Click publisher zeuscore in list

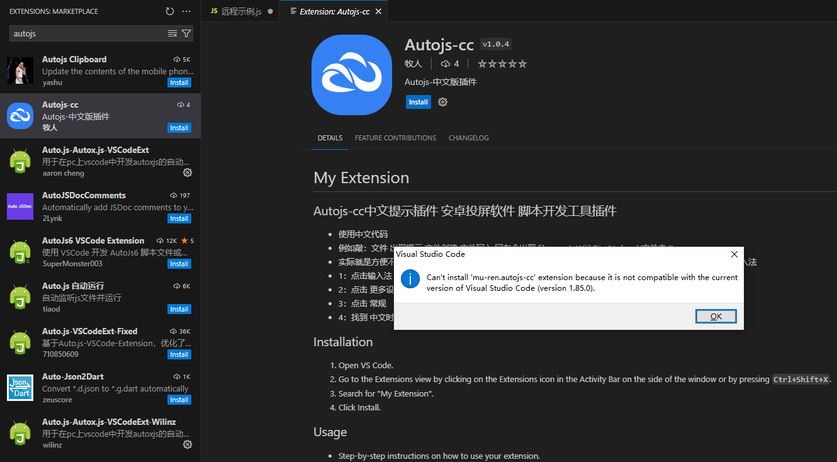click(57, 400)
